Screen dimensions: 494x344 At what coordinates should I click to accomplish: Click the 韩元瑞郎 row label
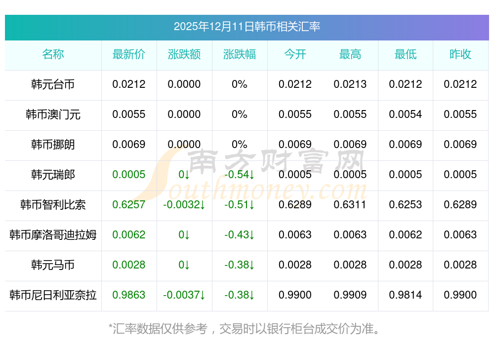click(x=53, y=175)
